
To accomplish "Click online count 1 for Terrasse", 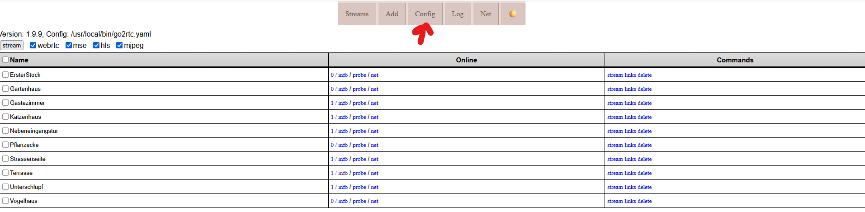I will (332, 173).
